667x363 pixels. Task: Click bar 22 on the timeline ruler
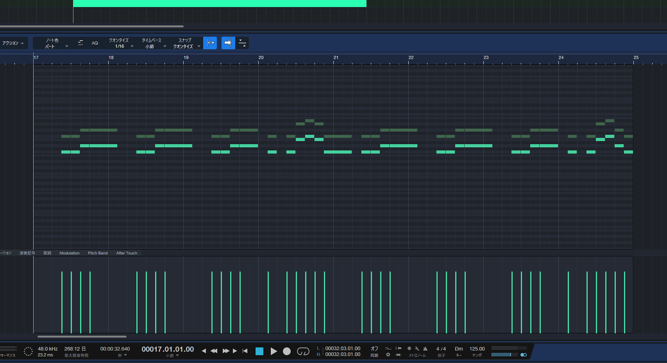(411, 58)
